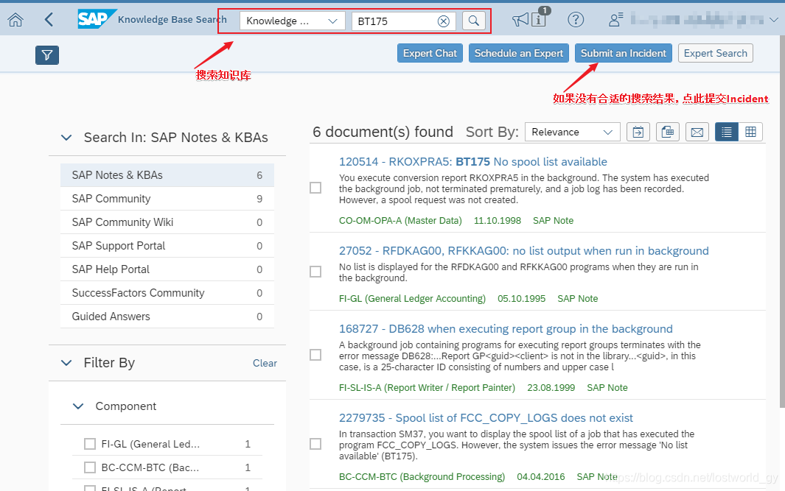Click FI-GL (General Ledger Accounting) component
The width and height of the screenshot is (785, 491).
[412, 298]
